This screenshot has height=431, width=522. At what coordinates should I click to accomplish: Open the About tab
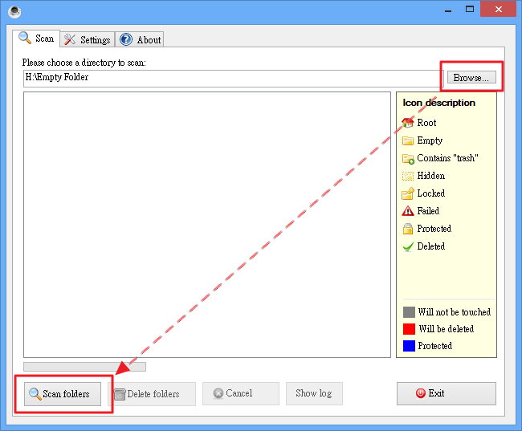tap(140, 39)
